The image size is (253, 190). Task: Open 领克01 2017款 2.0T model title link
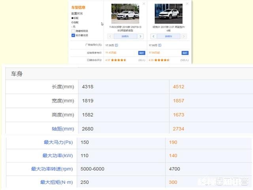point(169,28)
